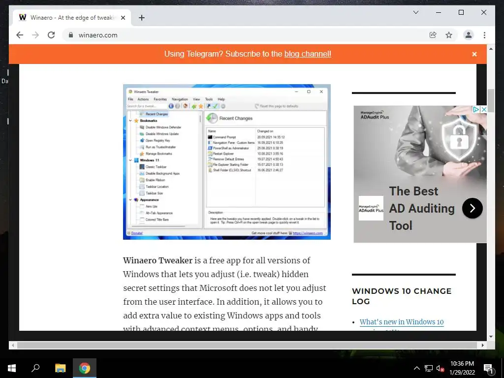
Task: Click the Chrome taskbar icon
Action: (85, 368)
